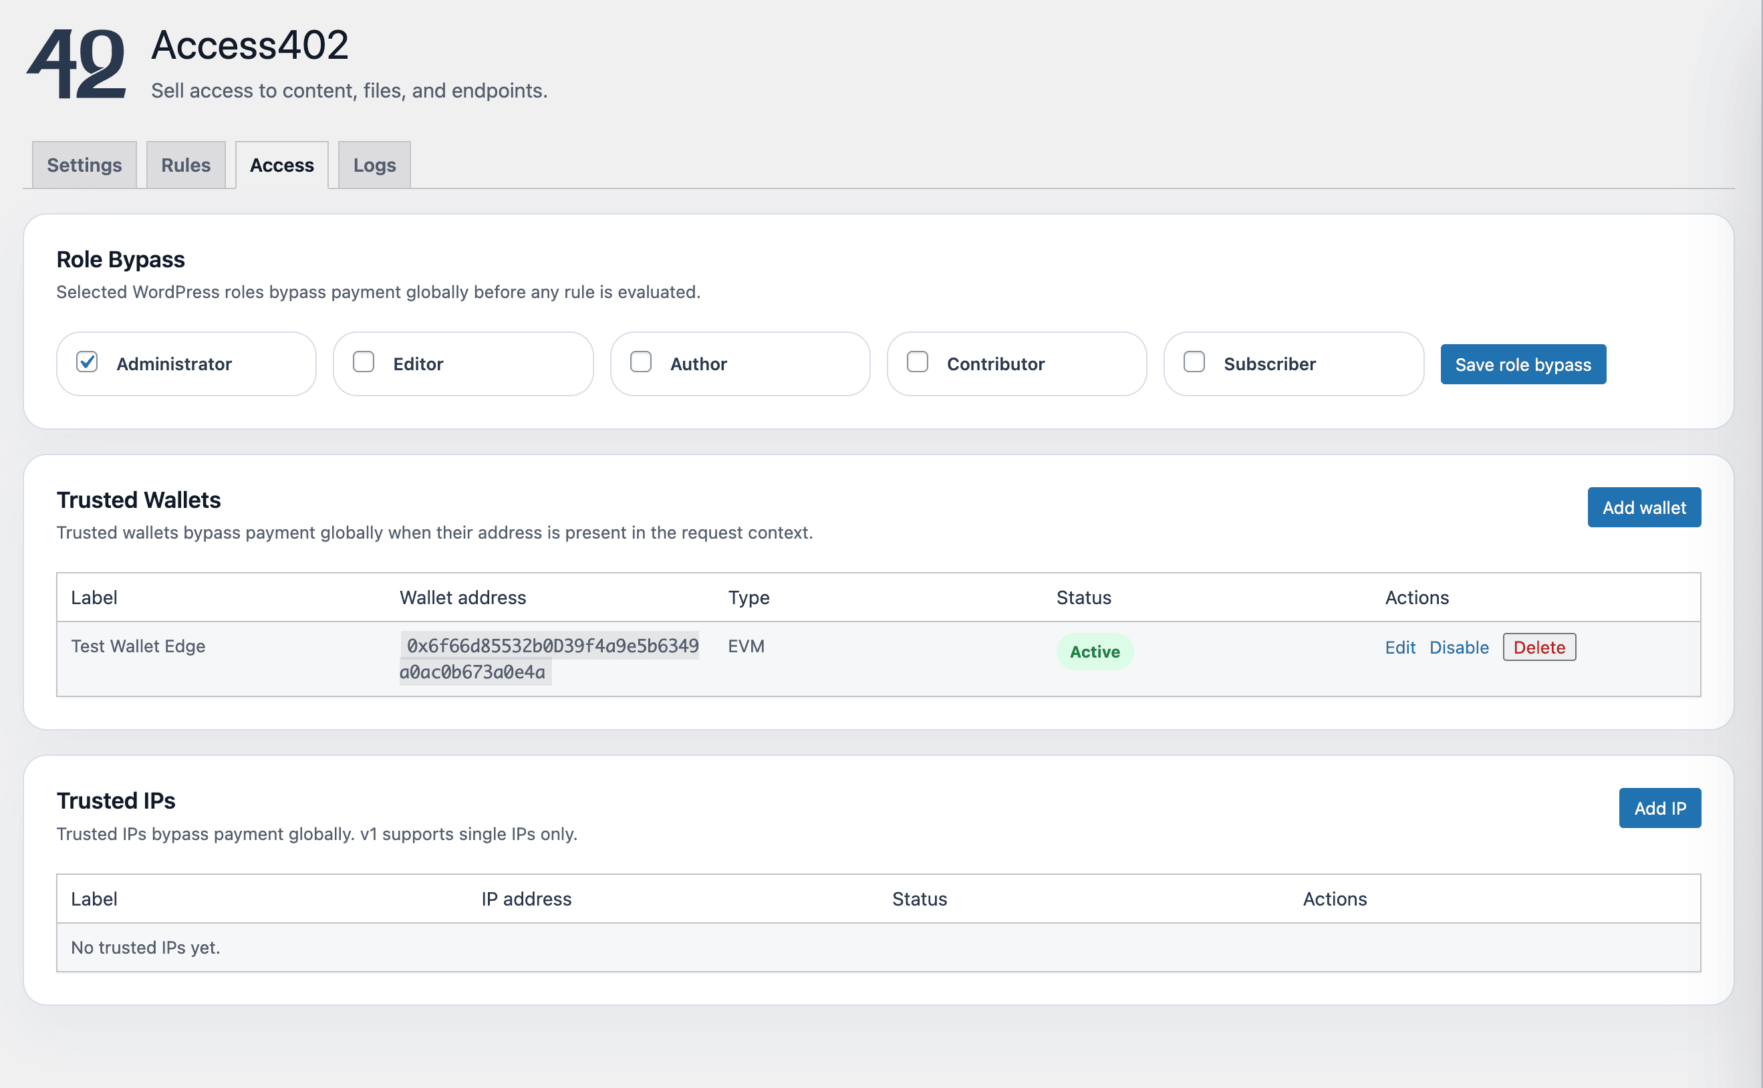Click the Type column header in wallets table
Screen dimensions: 1763x1088
[749, 597]
